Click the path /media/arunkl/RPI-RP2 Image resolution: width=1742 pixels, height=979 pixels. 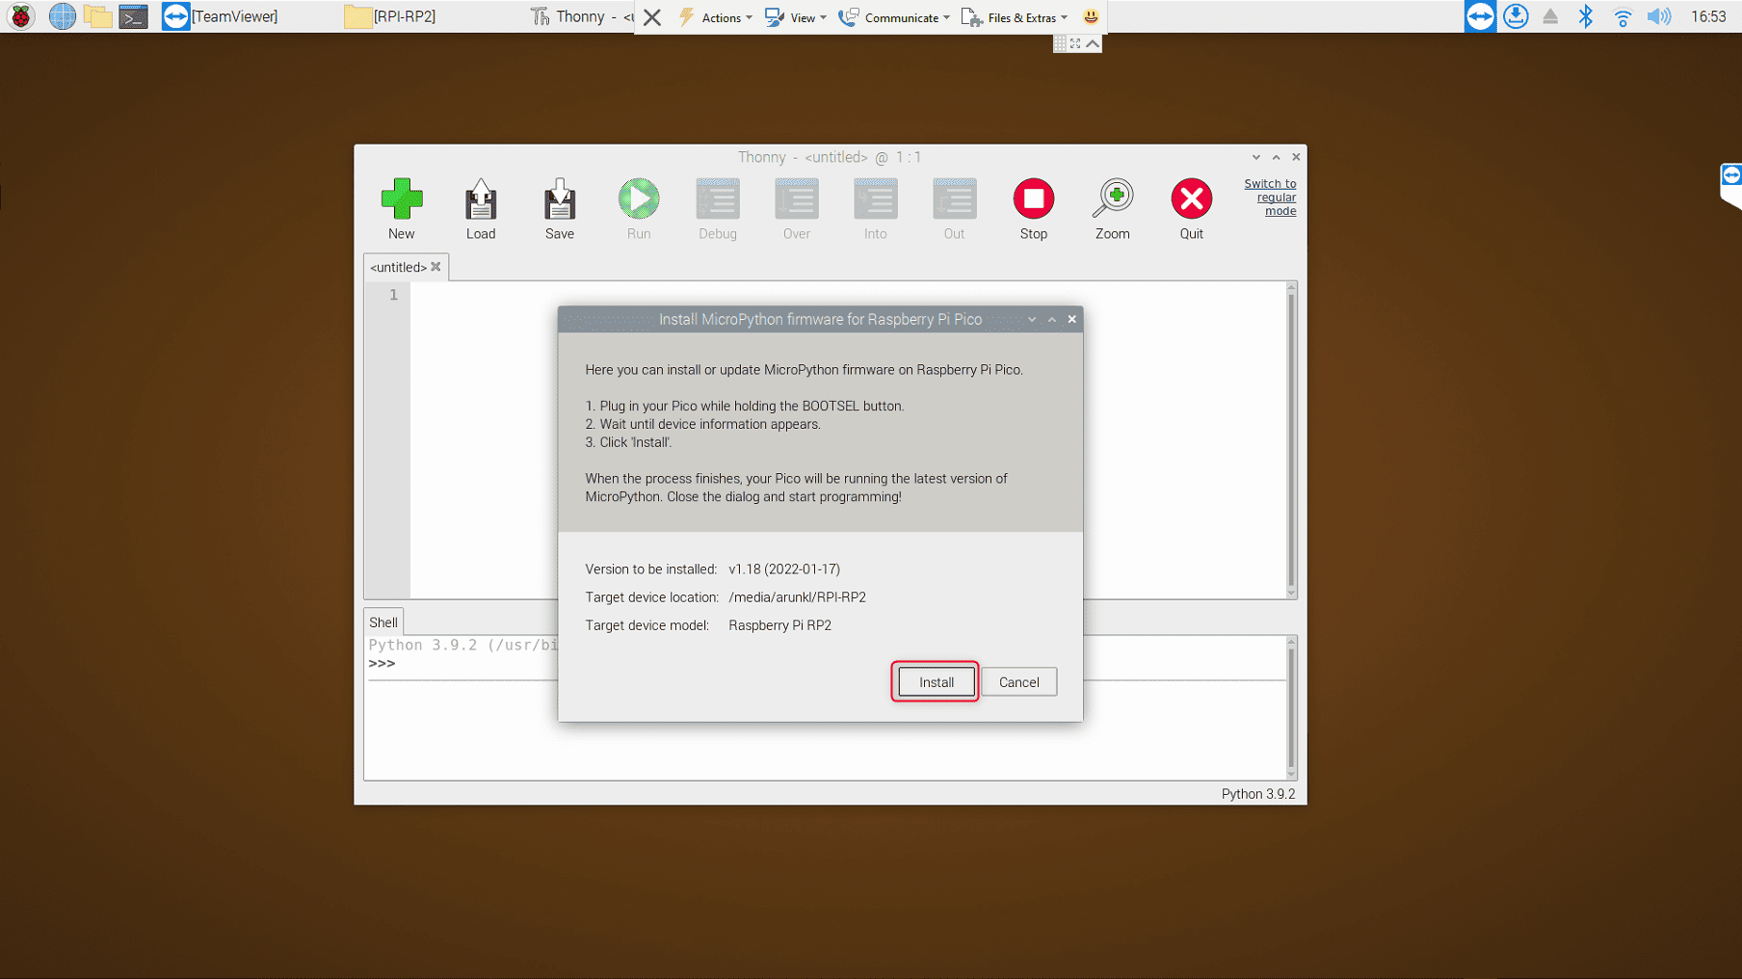[797, 597]
